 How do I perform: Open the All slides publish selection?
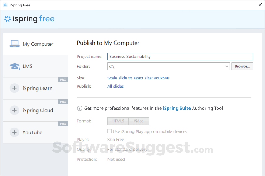pos(115,86)
